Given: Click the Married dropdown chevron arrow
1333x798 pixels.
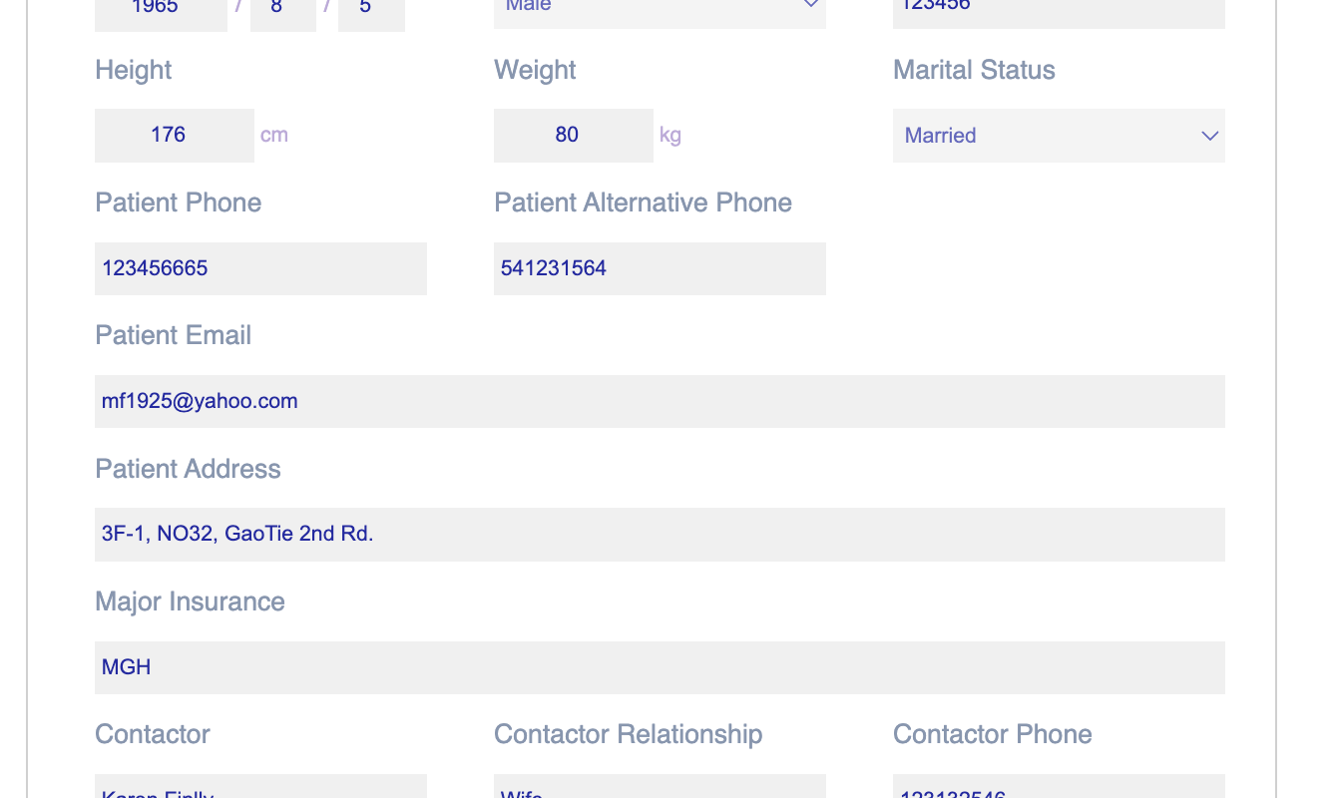Looking at the screenshot, I should [x=1209, y=136].
